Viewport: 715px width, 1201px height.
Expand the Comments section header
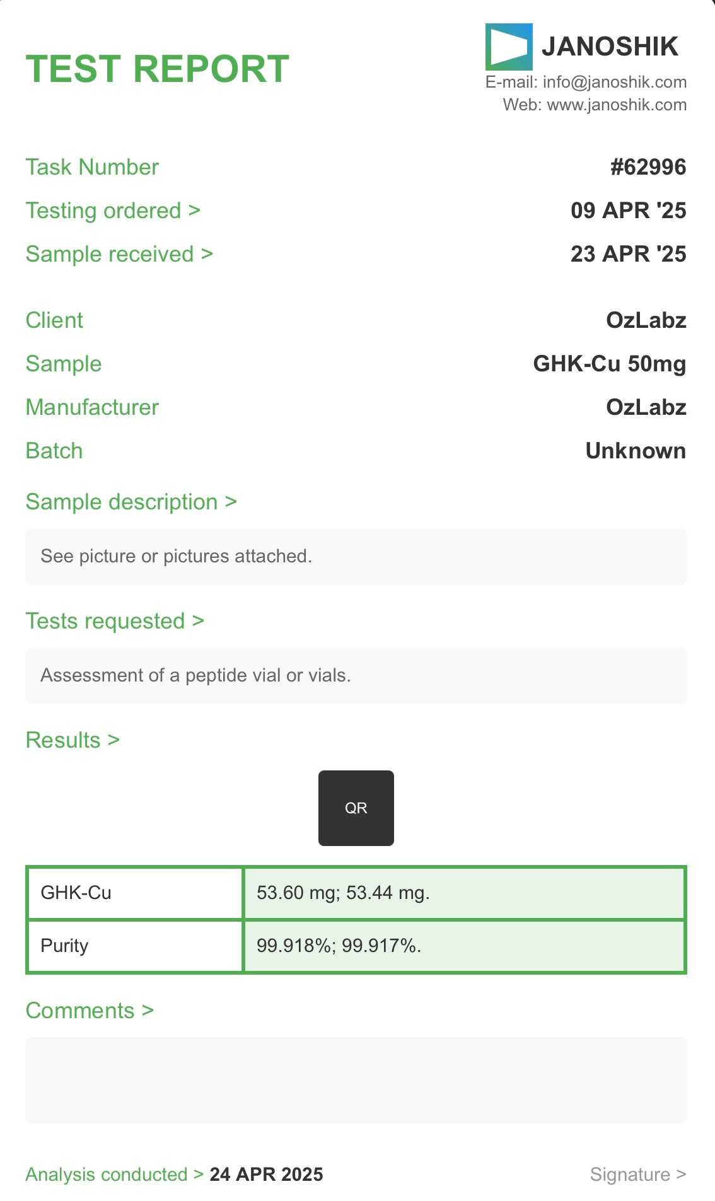90,1011
